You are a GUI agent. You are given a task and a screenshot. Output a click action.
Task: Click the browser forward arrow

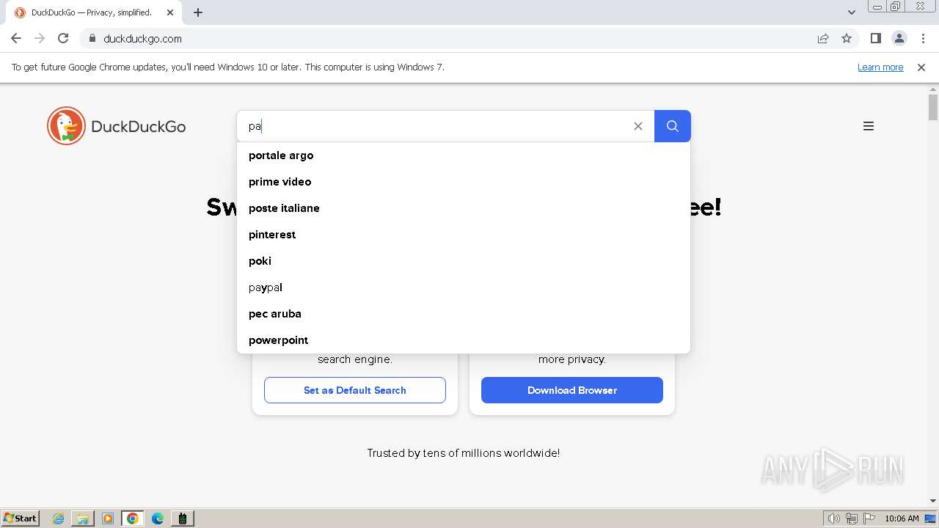(x=40, y=39)
